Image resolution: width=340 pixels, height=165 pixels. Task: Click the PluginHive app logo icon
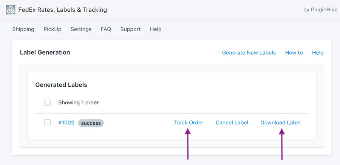[x=11, y=10]
